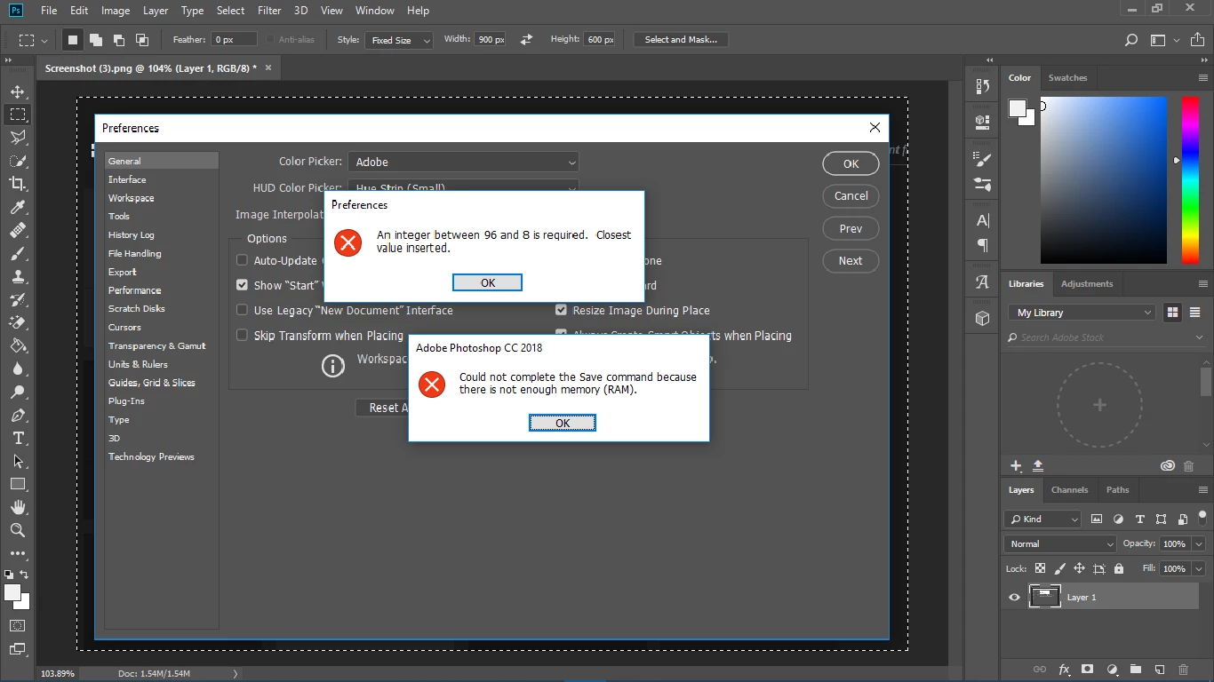Open the marquee Style dropdown
This screenshot has width=1214, height=682.
[399, 40]
